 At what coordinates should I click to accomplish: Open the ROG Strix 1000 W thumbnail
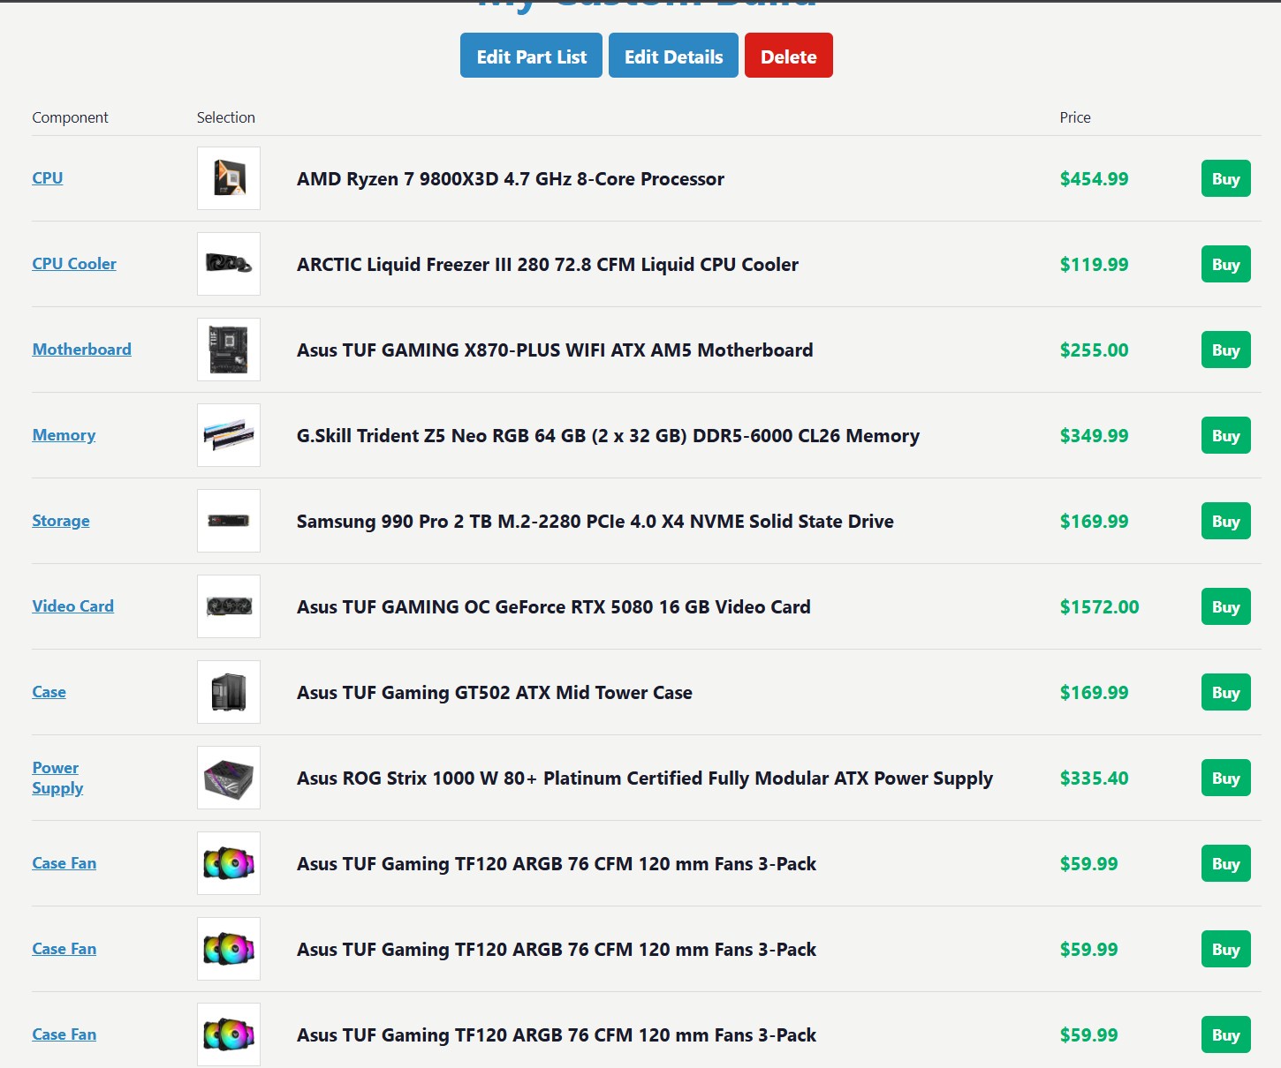(229, 778)
